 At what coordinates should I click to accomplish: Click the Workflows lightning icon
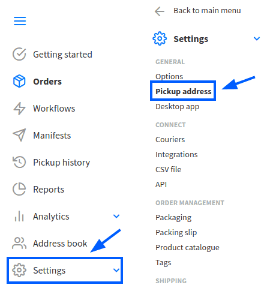(19, 109)
